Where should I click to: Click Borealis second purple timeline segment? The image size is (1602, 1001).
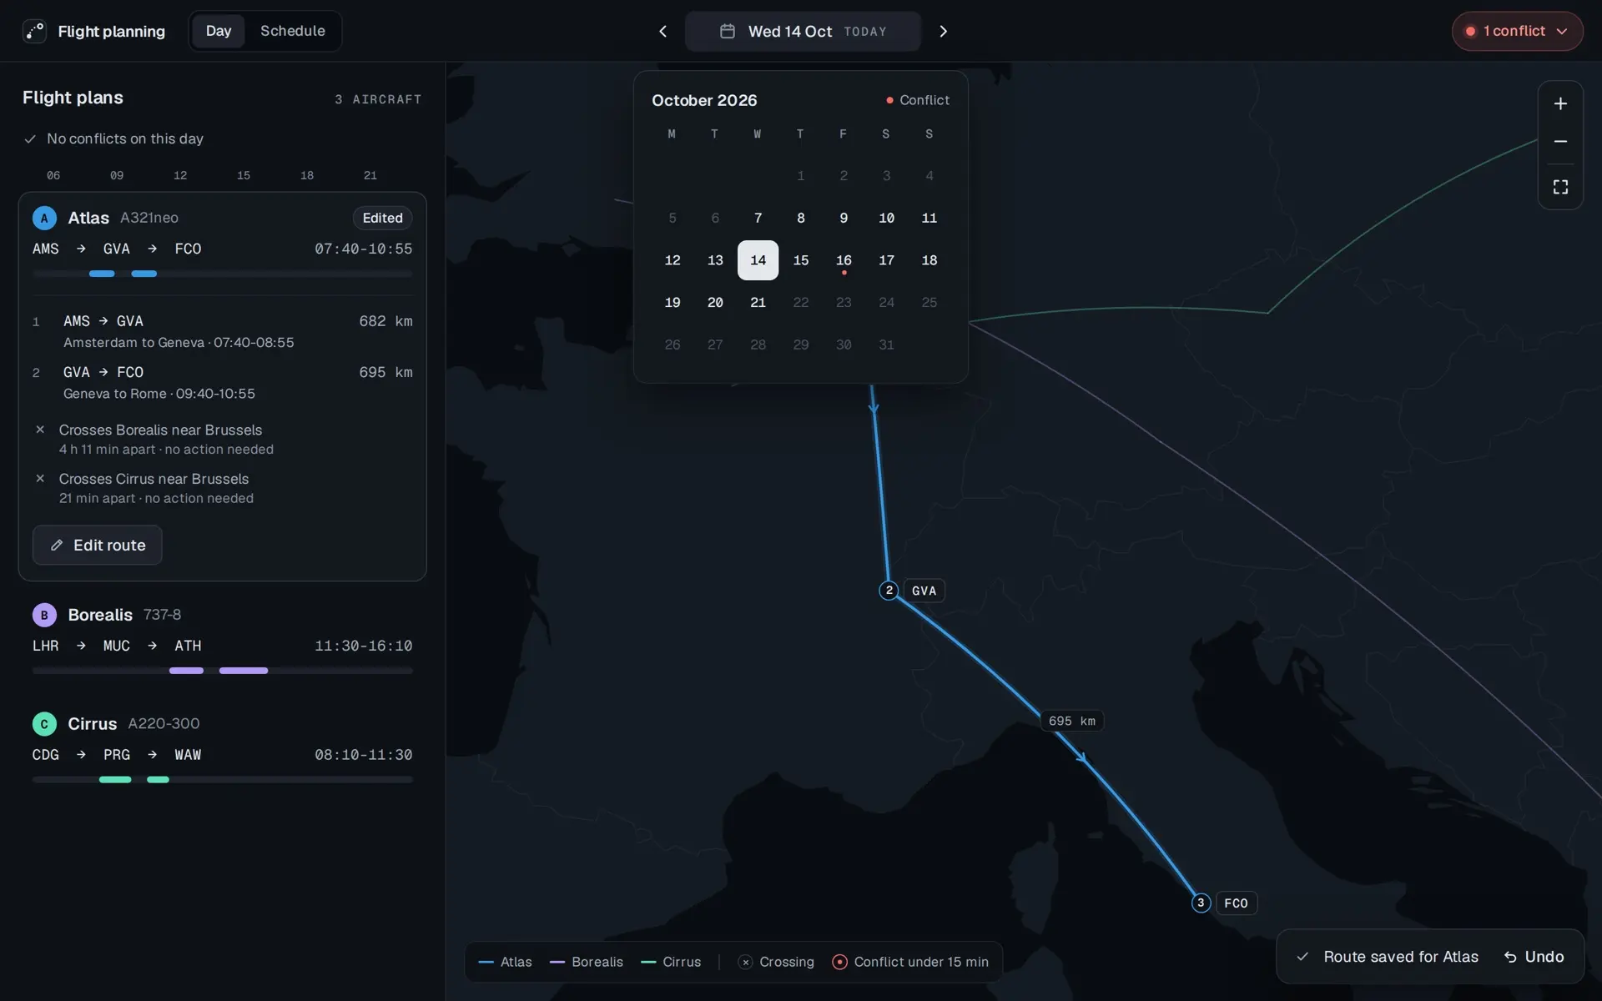(244, 671)
